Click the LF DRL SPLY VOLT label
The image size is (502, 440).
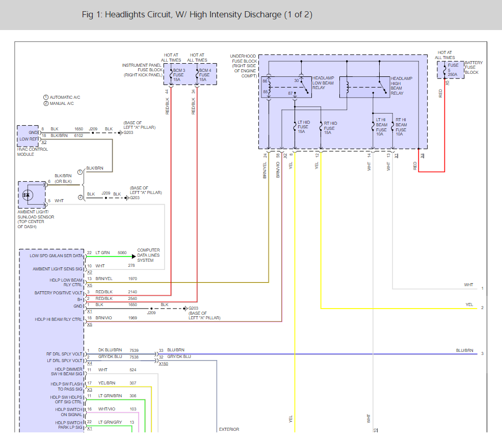coord(65,361)
